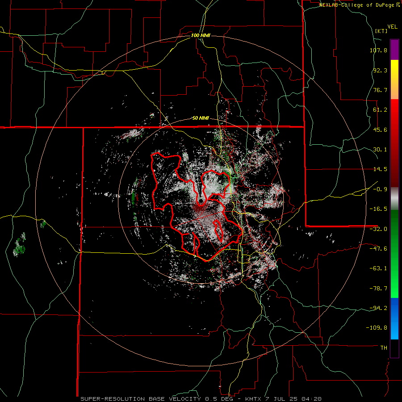Click the blue segment of the color bar

(x=394, y=318)
